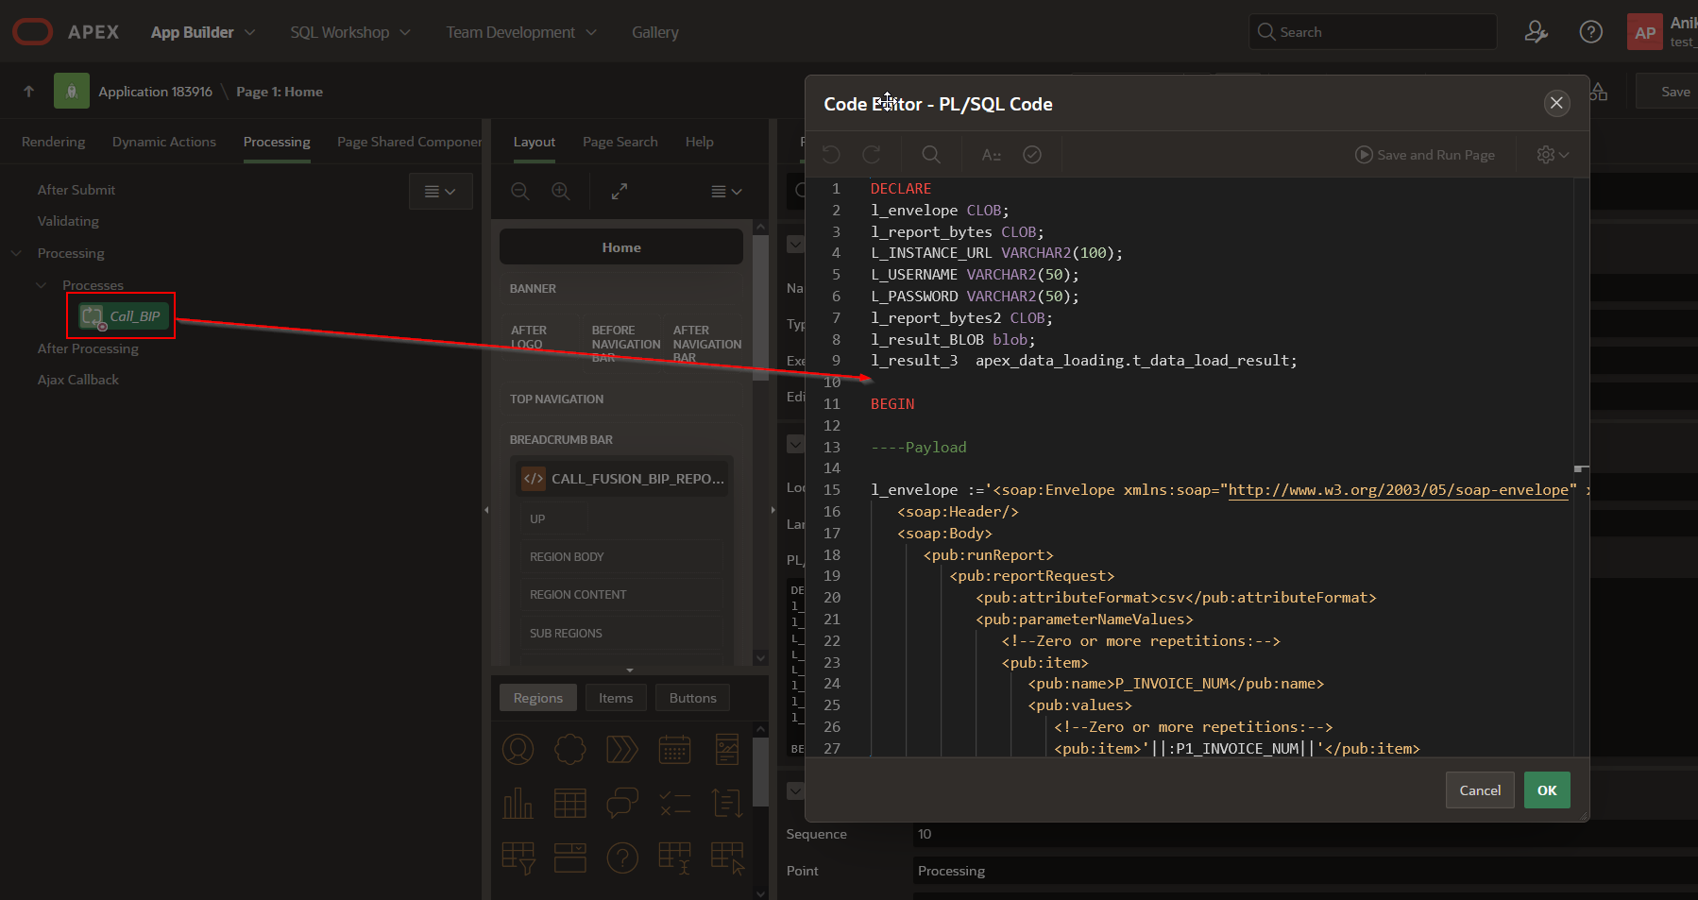Open the processing tree options menu
Viewport: 1698px width, 900px height.
point(440,191)
